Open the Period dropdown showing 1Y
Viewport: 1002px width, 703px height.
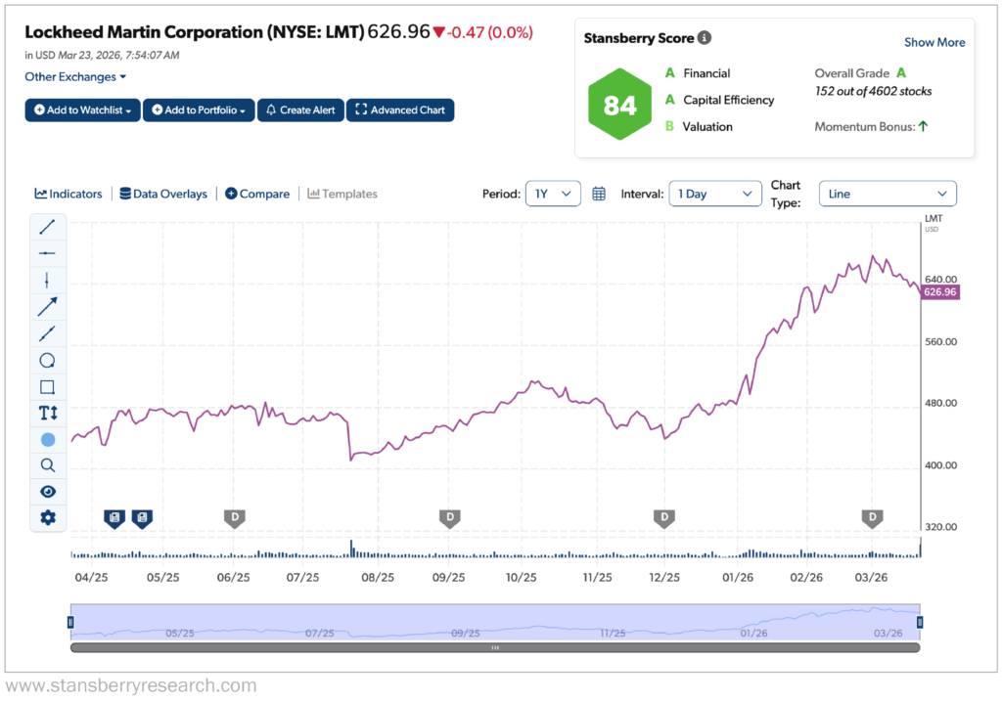[x=553, y=194]
